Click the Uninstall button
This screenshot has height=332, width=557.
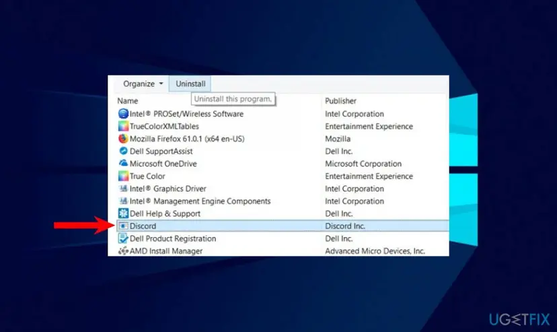190,84
